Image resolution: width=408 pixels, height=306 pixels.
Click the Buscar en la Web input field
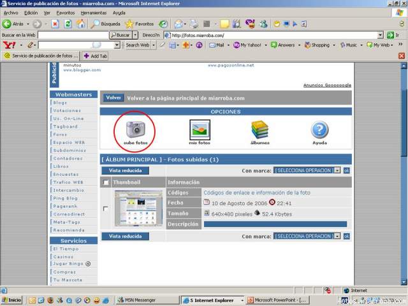point(73,35)
